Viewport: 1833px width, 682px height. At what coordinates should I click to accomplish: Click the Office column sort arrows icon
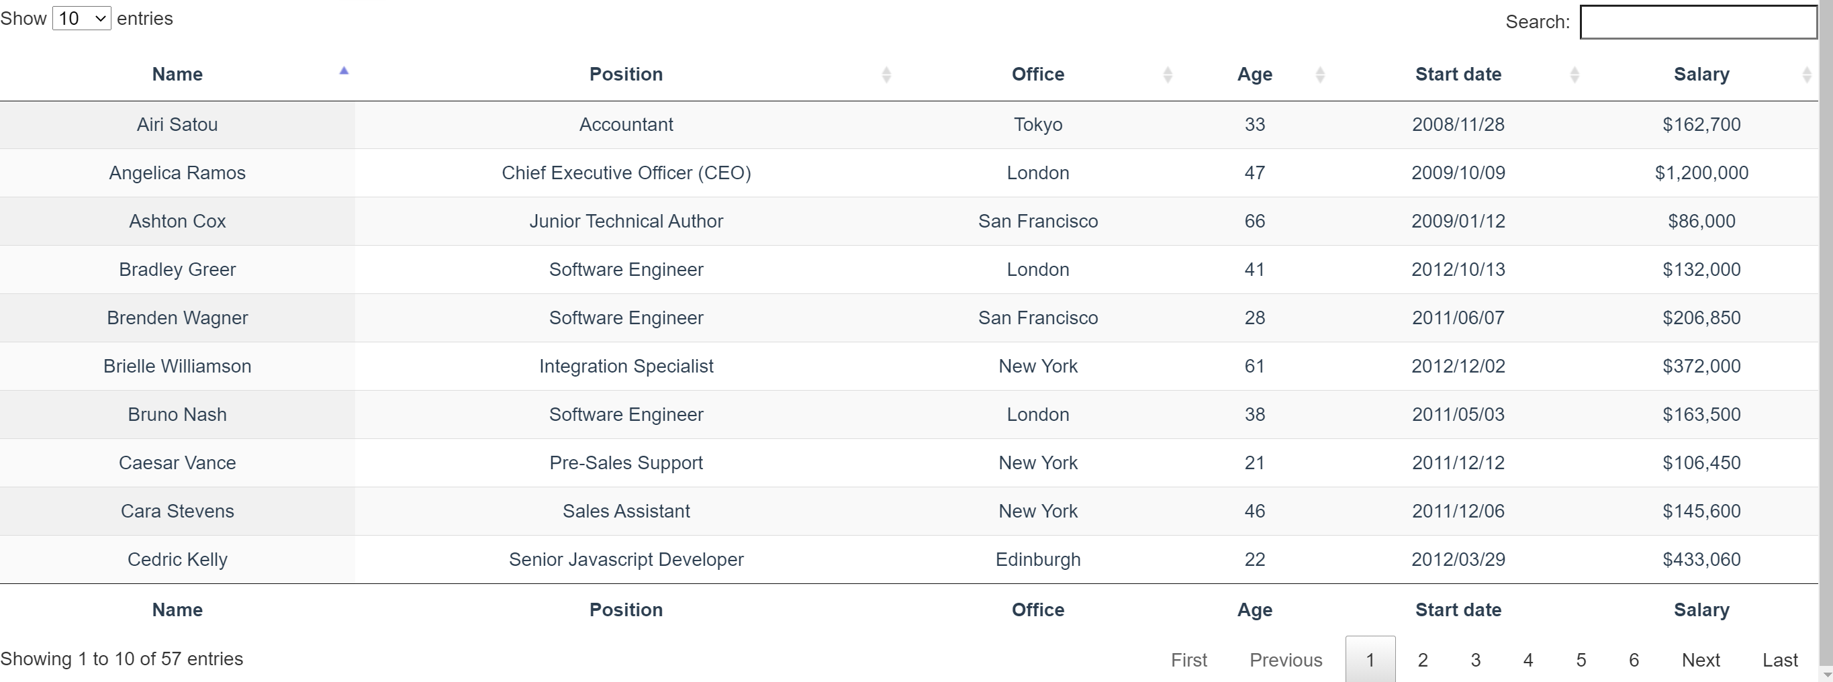pos(1167,75)
